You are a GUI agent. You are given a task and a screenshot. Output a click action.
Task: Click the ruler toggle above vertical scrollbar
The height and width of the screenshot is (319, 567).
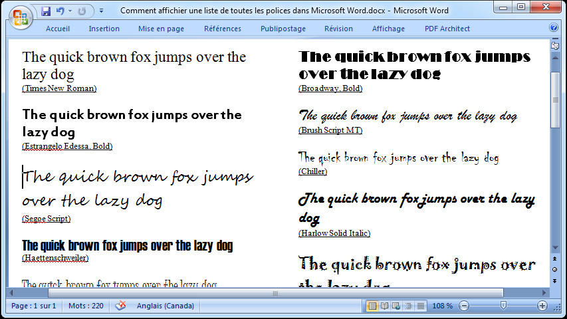pyautogui.click(x=555, y=46)
